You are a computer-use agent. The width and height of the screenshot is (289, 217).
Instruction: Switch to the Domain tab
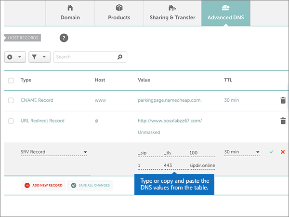tap(70, 13)
